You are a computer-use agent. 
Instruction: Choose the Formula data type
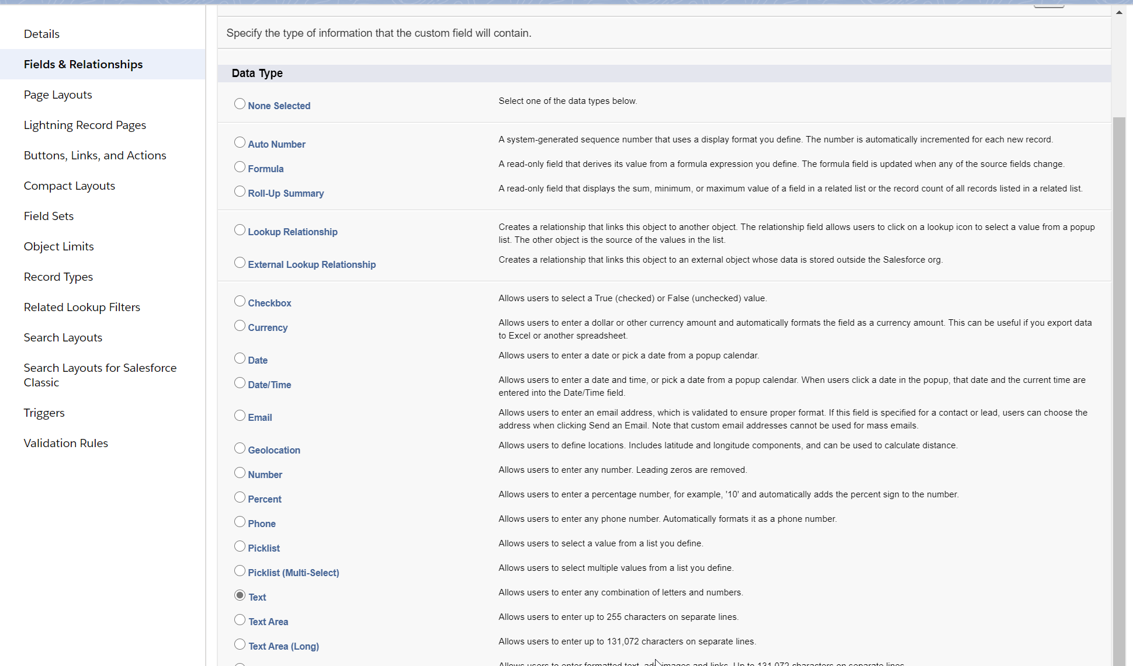click(240, 167)
